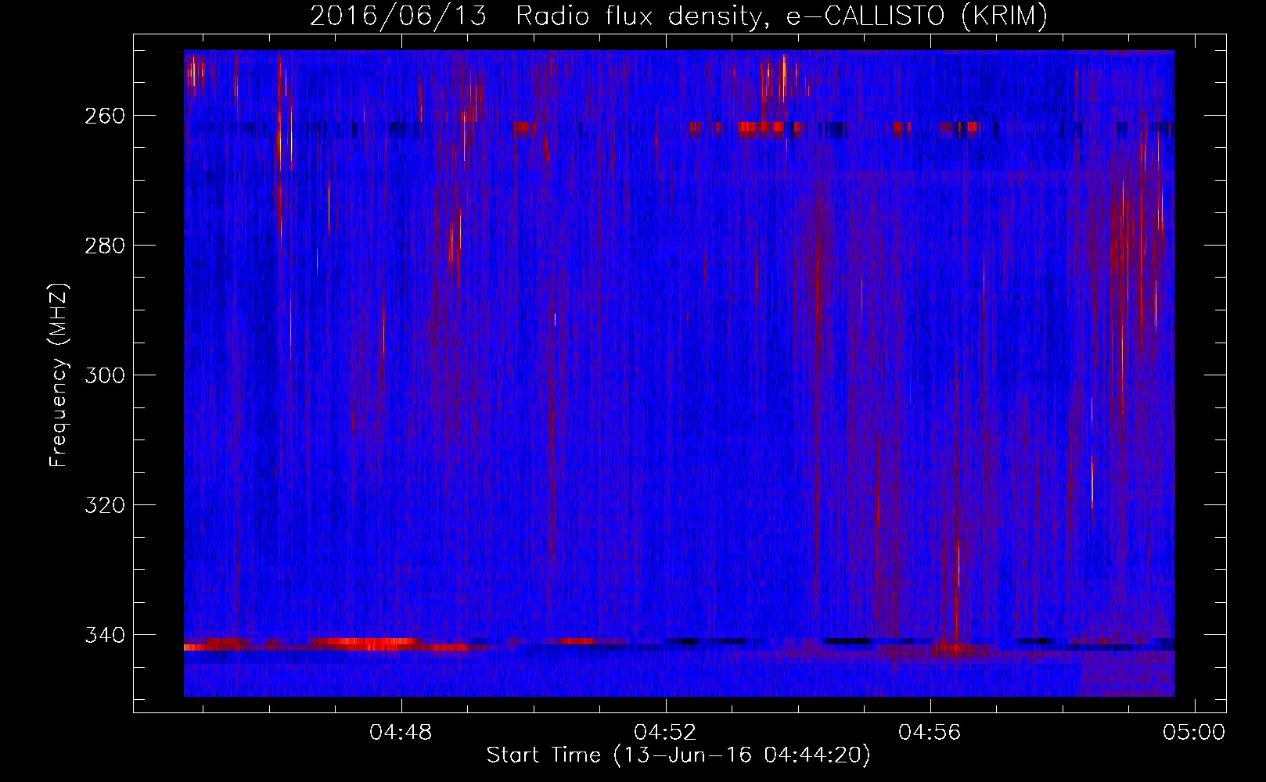Click the plot title '2016/06/13 Radio flux density, e-CALLISTO (KRIM)'
This screenshot has width=1266, height=782.
678,16
